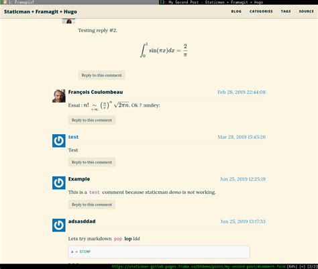Reply to the Testing reply #2 comment
This screenshot has width=318, height=269.
102,75
